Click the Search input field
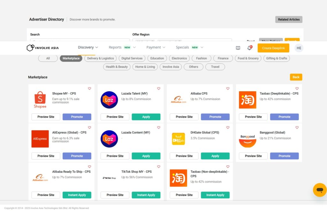 (x=80, y=41)
